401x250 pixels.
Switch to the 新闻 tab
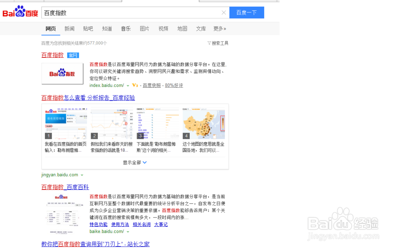(x=69, y=28)
